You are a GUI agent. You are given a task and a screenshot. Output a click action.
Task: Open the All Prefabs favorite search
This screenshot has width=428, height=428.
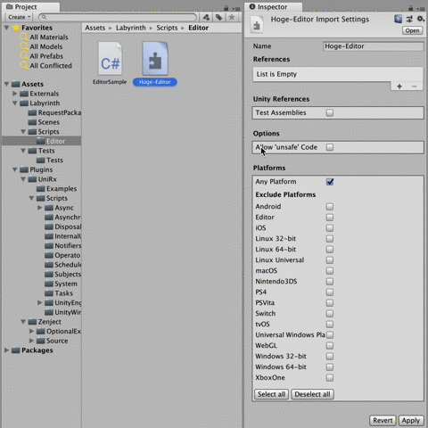[42, 56]
